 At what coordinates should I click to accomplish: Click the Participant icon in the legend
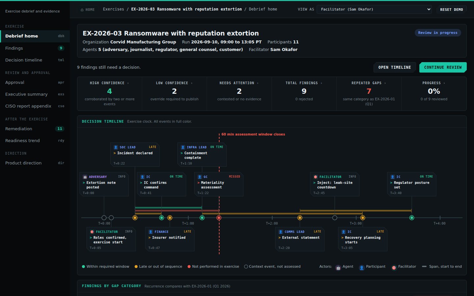point(362,268)
